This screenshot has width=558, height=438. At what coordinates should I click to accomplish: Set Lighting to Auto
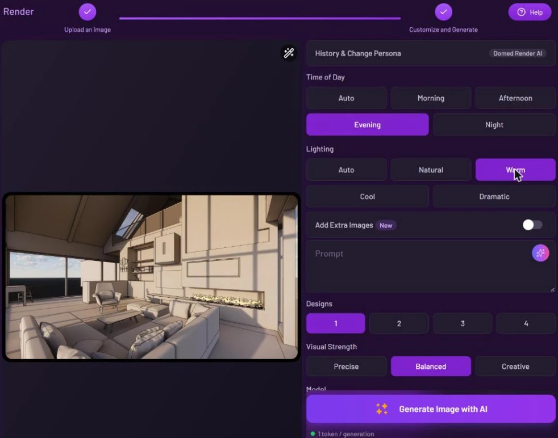pyautogui.click(x=346, y=170)
